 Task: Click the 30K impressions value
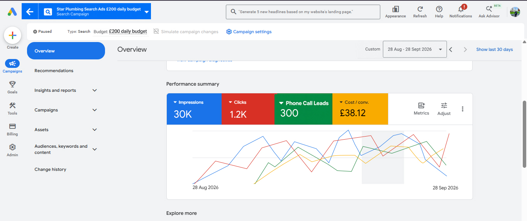pyautogui.click(x=183, y=114)
